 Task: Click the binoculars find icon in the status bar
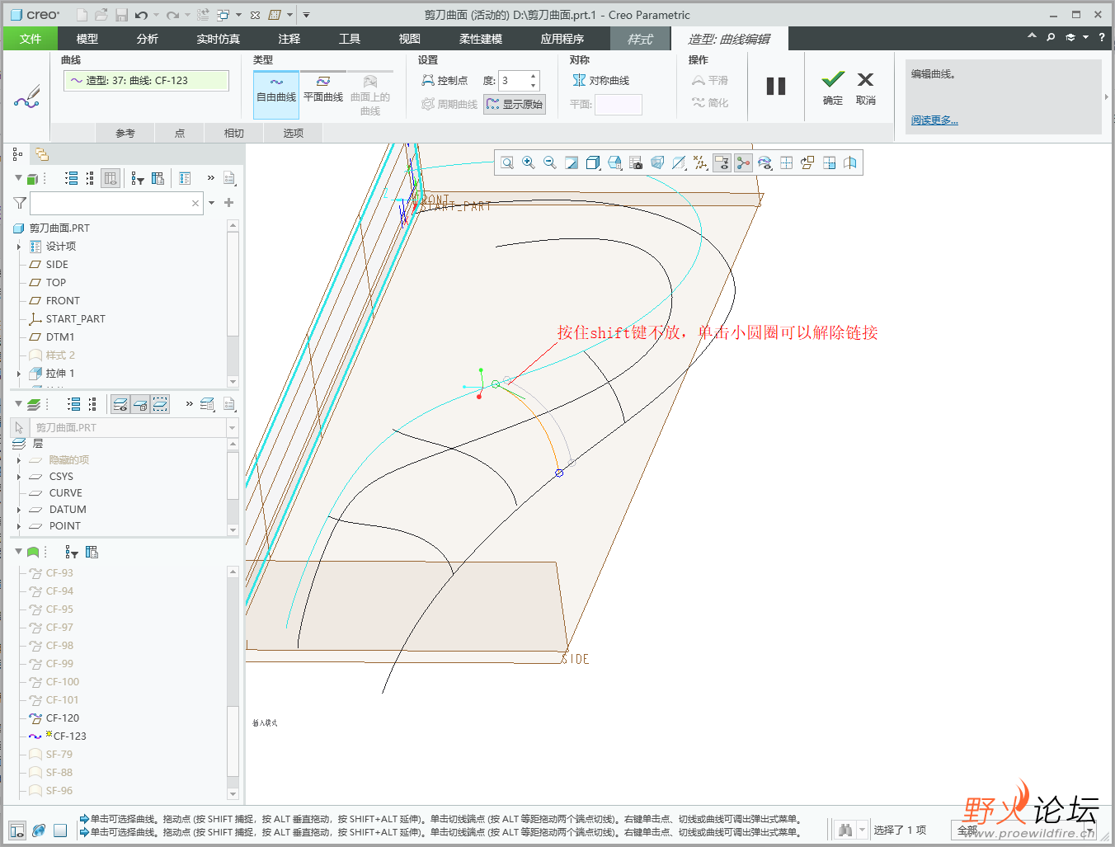click(845, 830)
